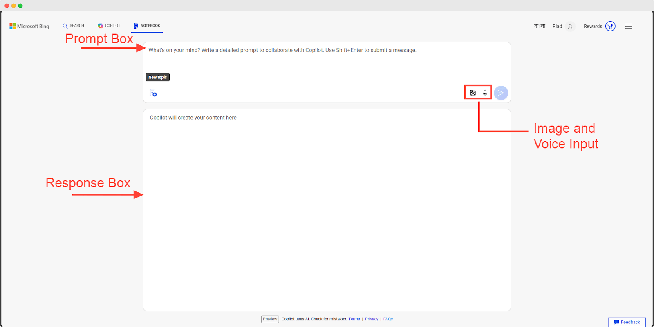Click the Preview badge in the footer
The width and height of the screenshot is (654, 327).
pos(270,319)
